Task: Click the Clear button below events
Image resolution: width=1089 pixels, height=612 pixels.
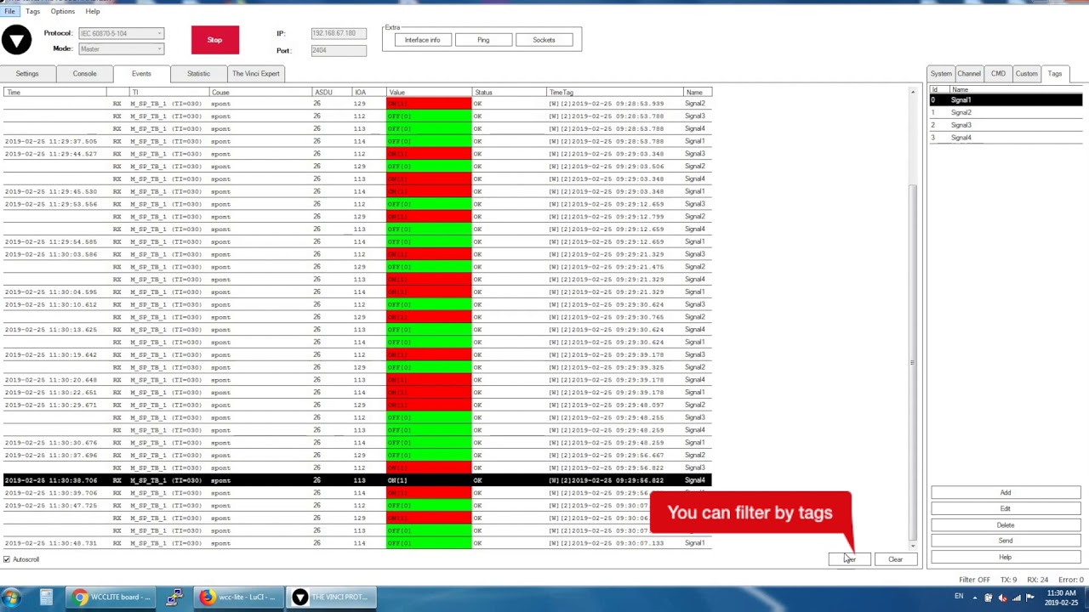Action: (x=895, y=559)
